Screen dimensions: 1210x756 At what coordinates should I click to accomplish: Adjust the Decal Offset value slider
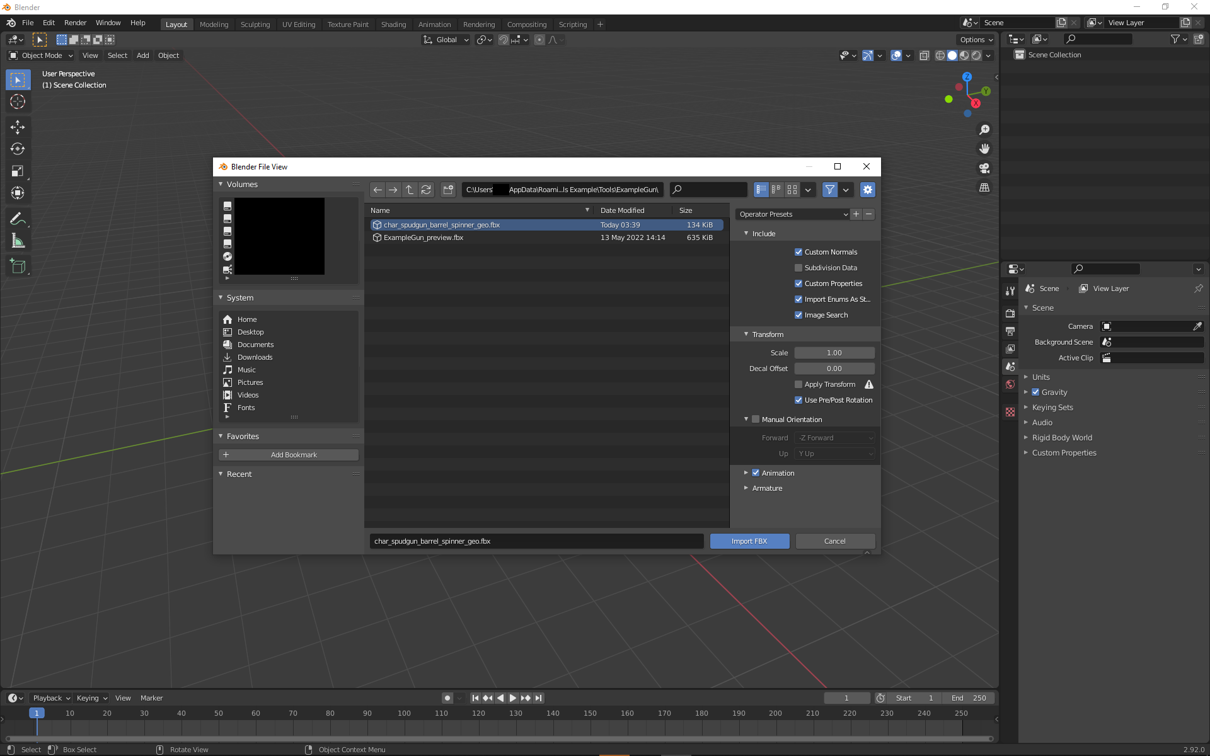(x=834, y=369)
